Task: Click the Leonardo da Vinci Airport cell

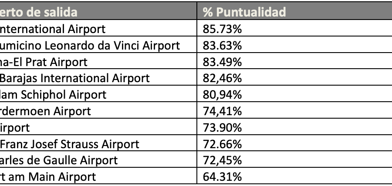Action: pos(98,44)
